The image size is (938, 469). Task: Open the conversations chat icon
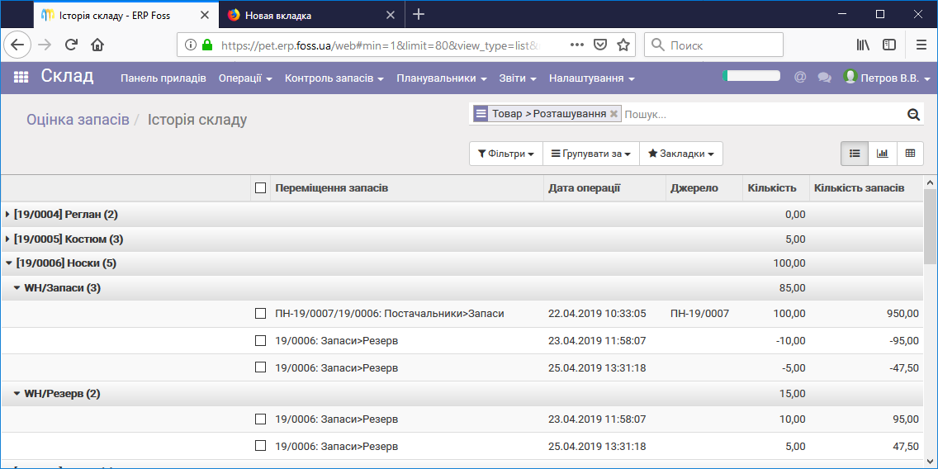[825, 78]
